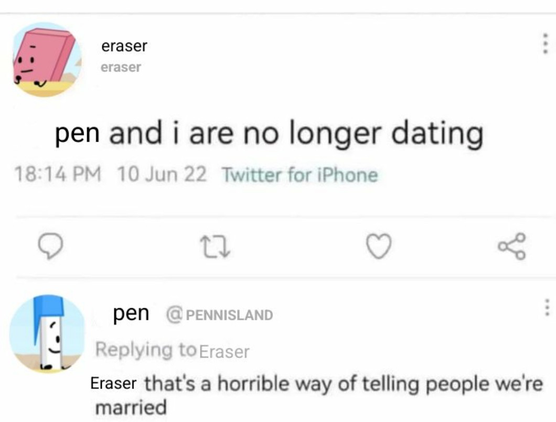Click the 10 Jun 22 date
Image resolution: width=556 pixels, height=422 pixels.
162,174
